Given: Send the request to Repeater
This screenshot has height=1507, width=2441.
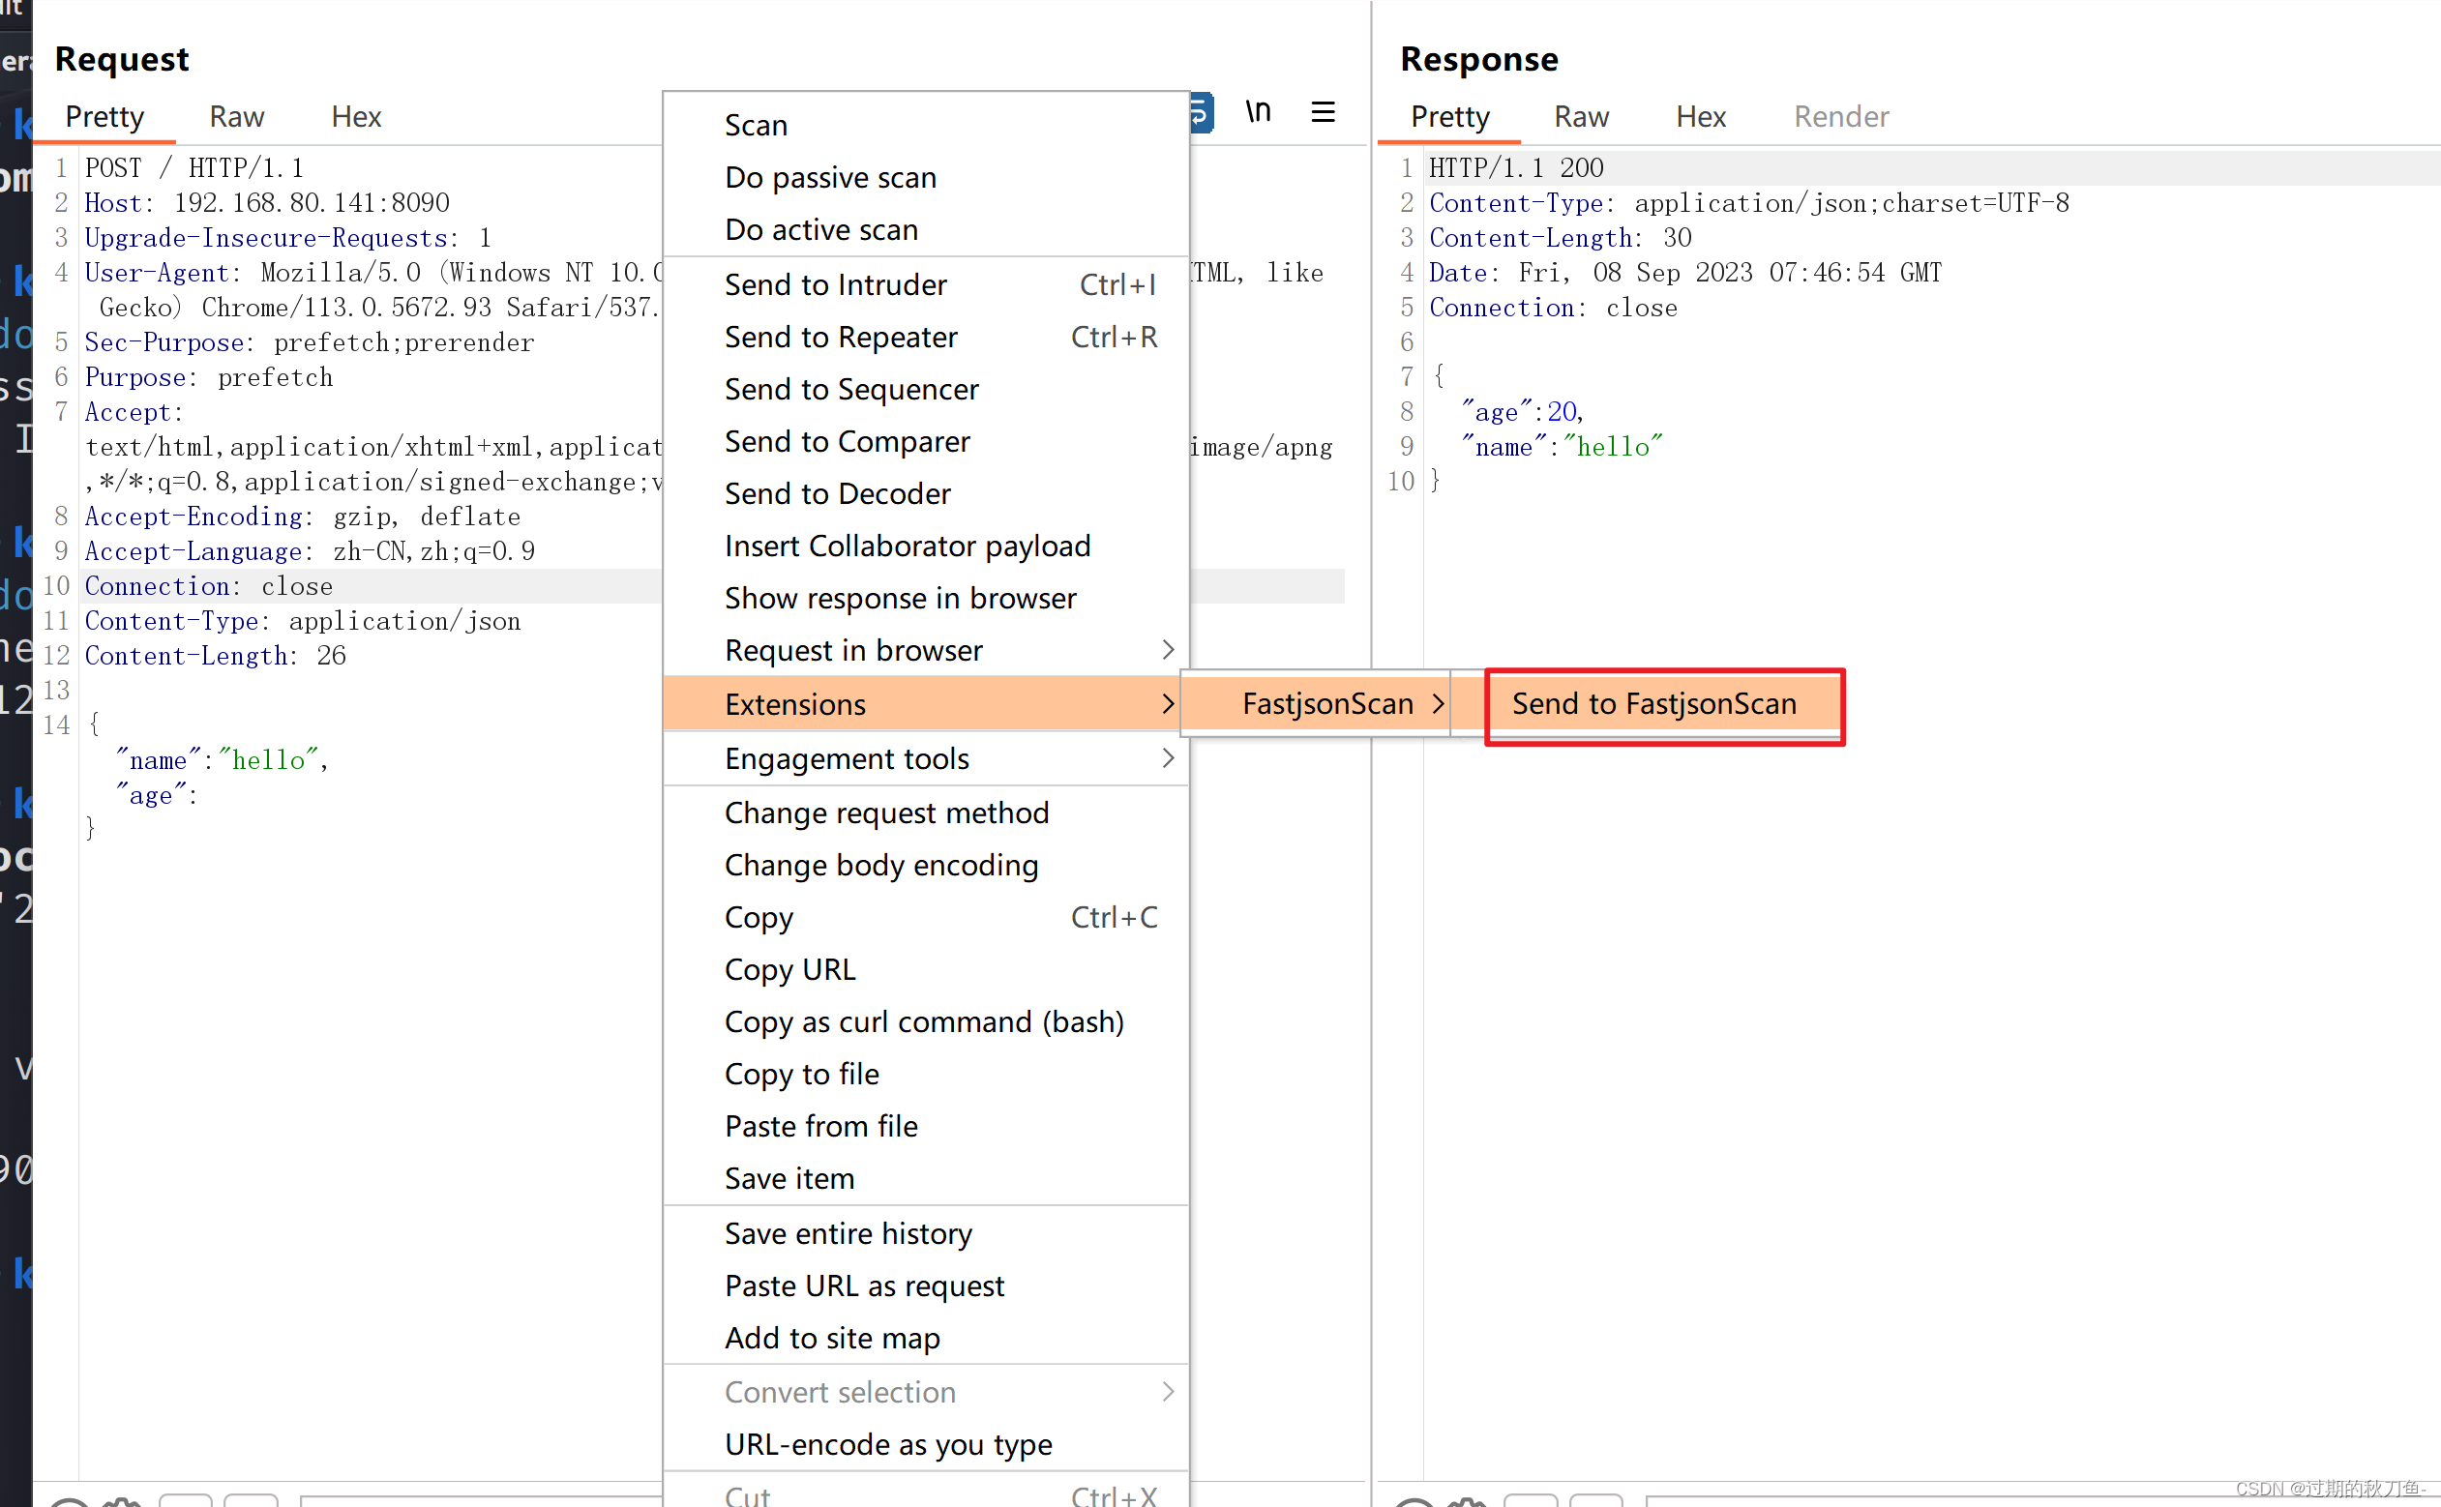Looking at the screenshot, I should (926, 338).
